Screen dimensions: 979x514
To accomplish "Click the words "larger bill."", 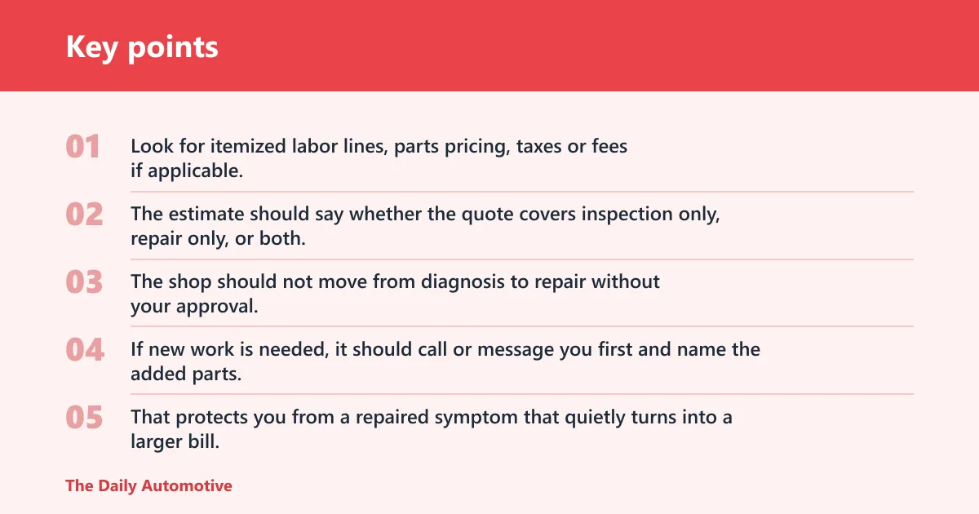I will [x=175, y=442].
